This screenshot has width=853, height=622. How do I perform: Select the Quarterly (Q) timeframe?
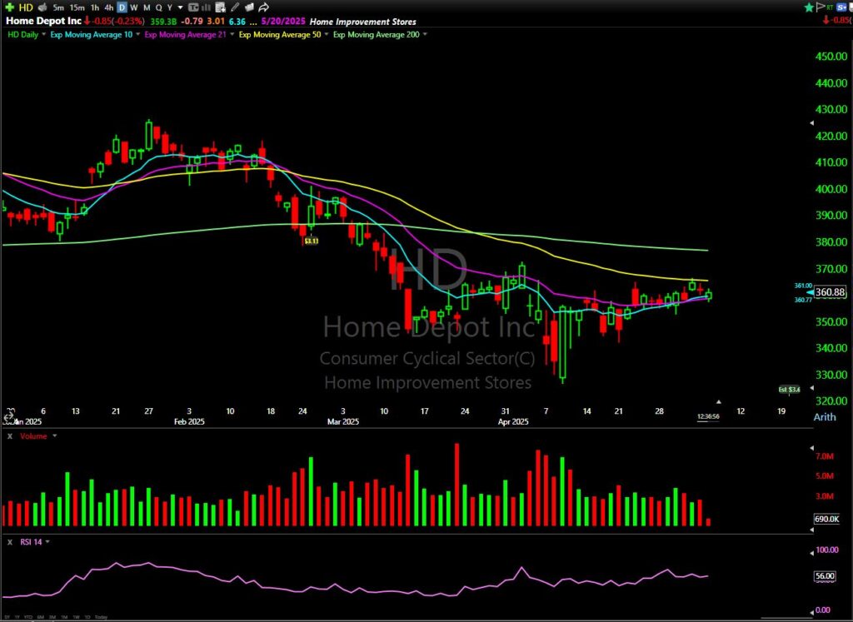point(158,7)
